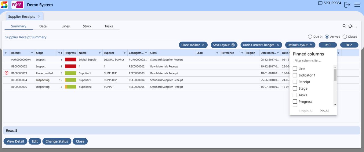Click the red error icon on REC0000003
Image resolution: width=364 pixels, height=152 pixels.
[6, 73]
